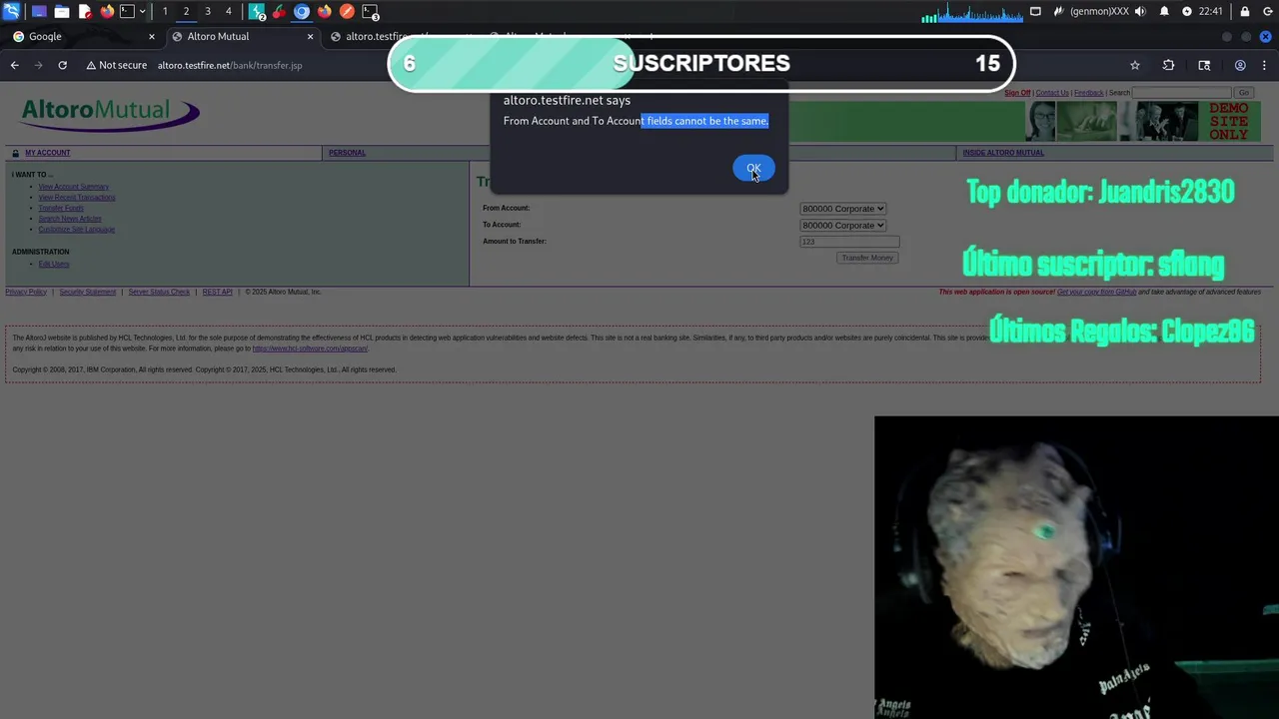Click the Not secure site indicator
The width and height of the screenshot is (1279, 719).
[x=117, y=65]
